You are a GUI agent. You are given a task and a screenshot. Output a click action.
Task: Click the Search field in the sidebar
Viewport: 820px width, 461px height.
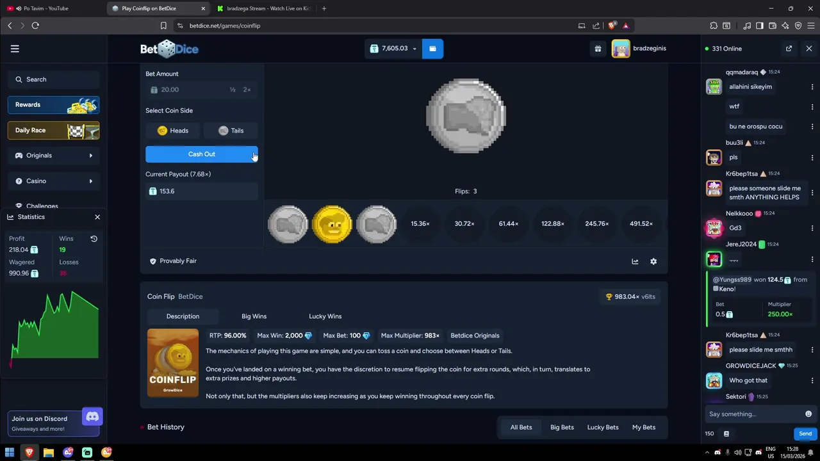[54, 79]
